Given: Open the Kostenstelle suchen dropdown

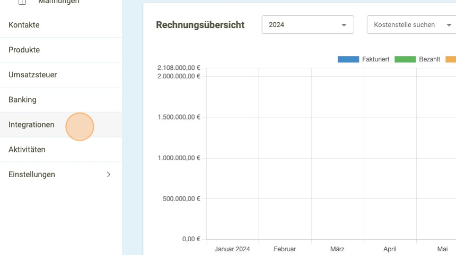Looking at the screenshot, I should click(411, 25).
